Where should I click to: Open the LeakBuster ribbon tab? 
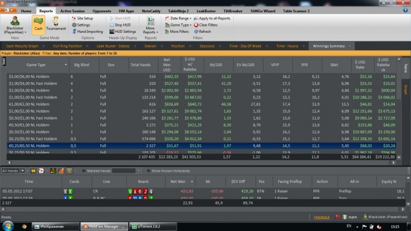coord(206,11)
